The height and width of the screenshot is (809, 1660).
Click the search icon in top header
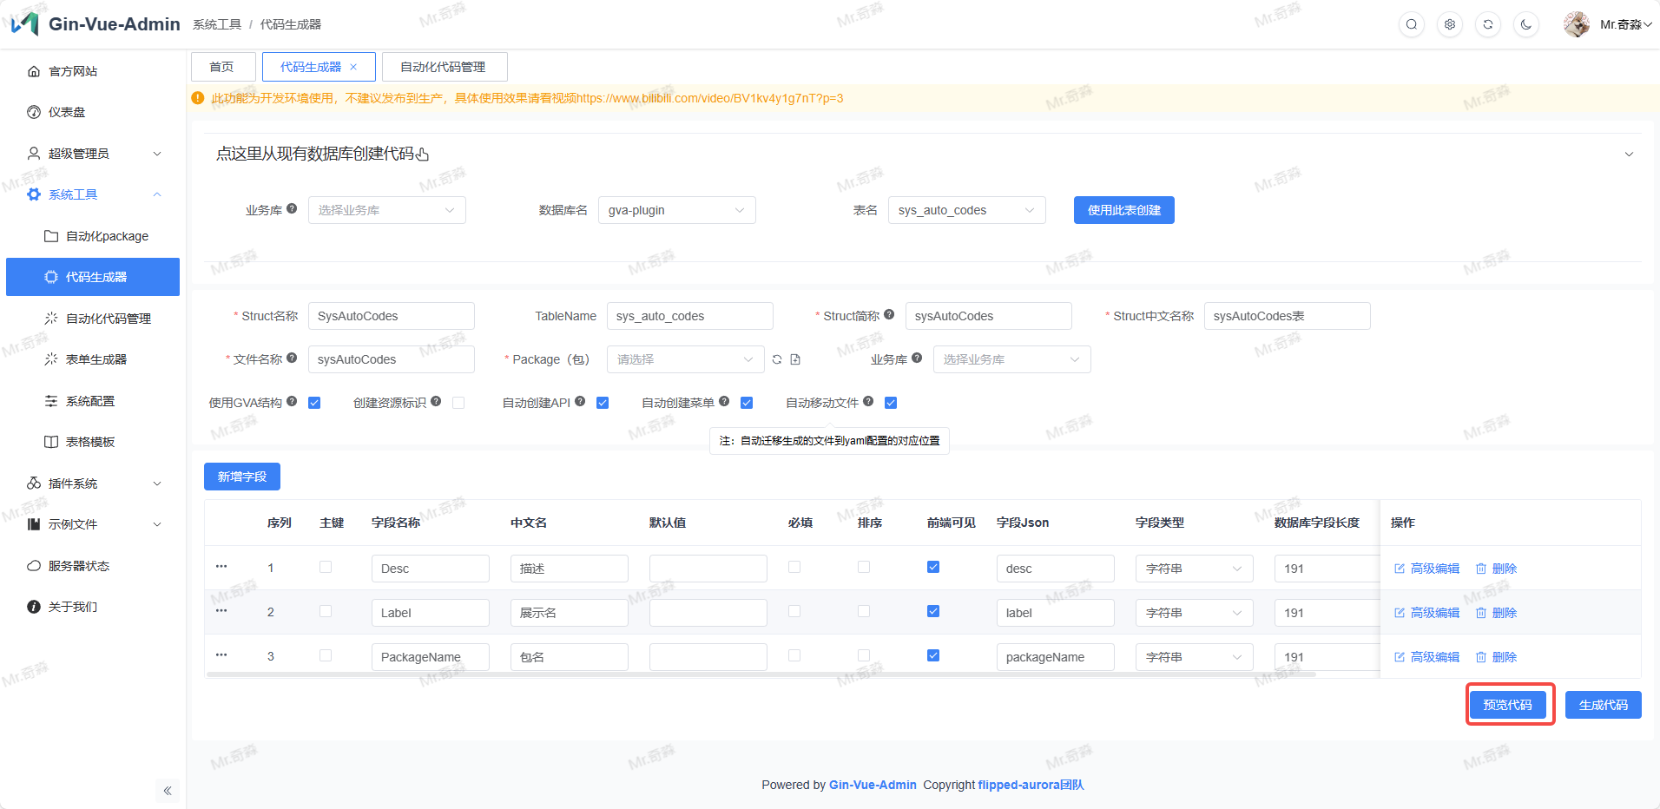(1412, 24)
